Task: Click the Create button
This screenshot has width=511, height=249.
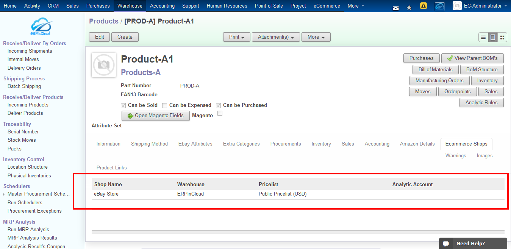Action: point(125,37)
